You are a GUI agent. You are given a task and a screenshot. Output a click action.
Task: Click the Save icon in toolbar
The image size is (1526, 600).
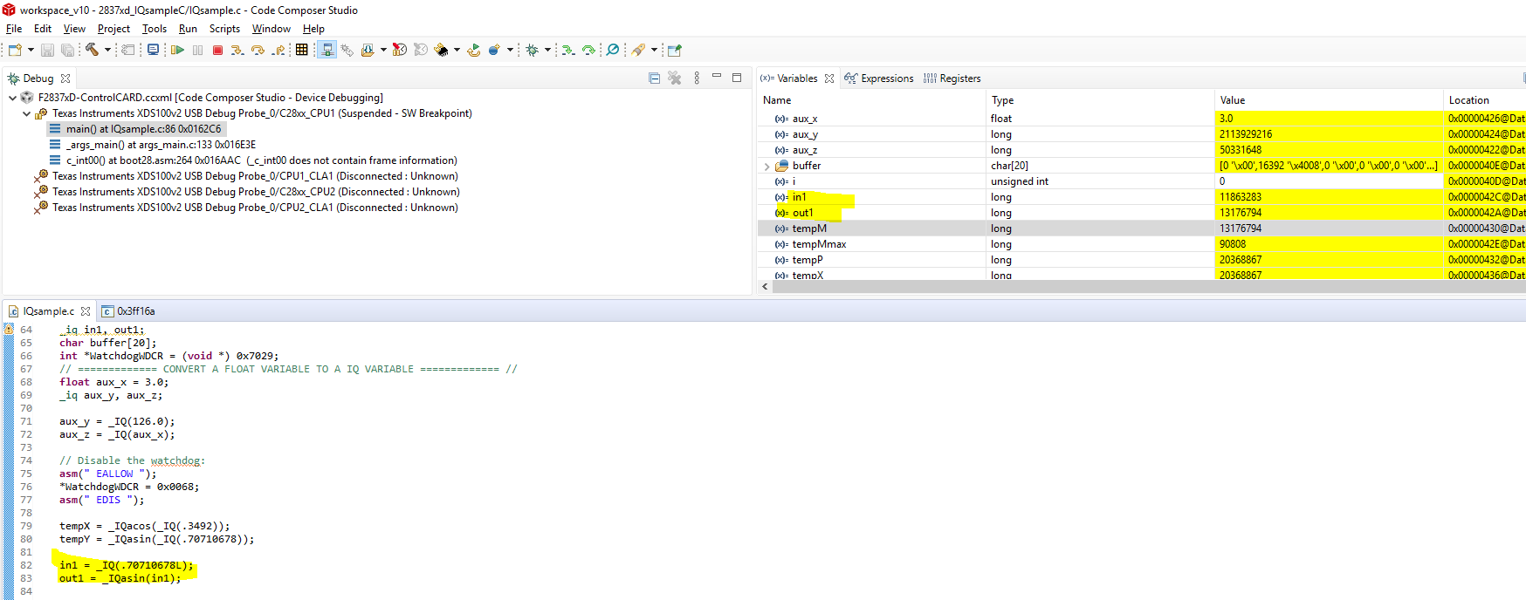point(47,50)
